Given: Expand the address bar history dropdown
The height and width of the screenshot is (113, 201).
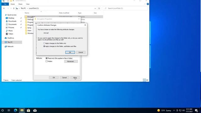Looking at the screenshot, I should [95, 8].
